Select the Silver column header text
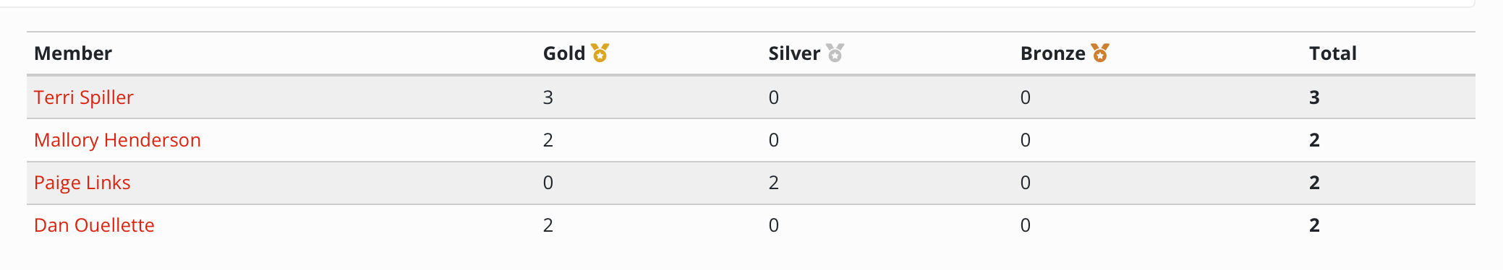 pyautogui.click(x=794, y=53)
